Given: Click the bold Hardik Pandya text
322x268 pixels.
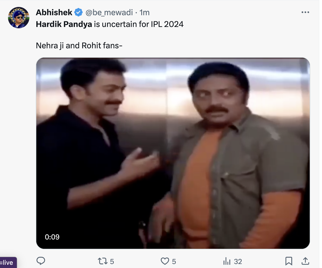Looking at the screenshot, I should [64, 24].
